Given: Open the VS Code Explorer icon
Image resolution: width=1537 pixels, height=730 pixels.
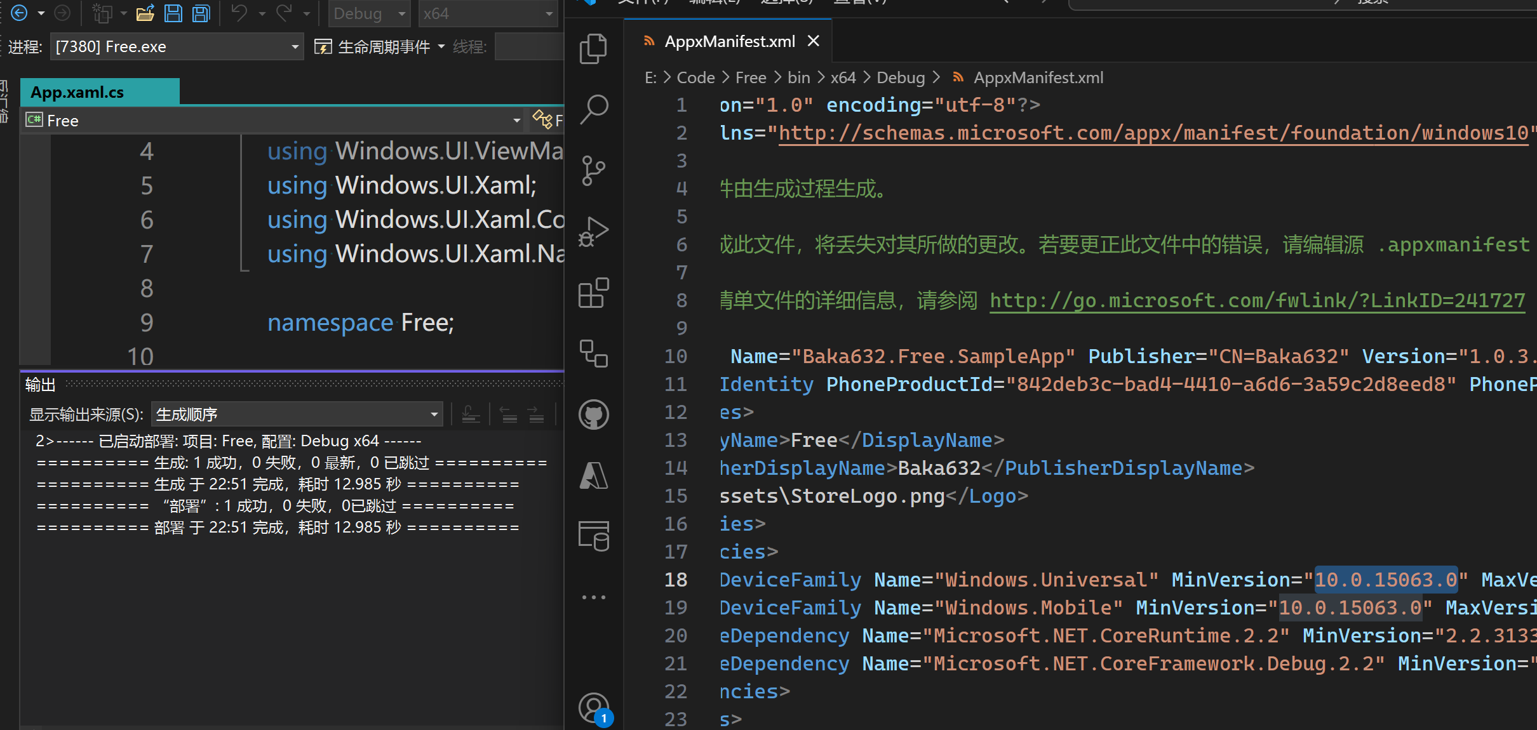Looking at the screenshot, I should coord(593,49).
